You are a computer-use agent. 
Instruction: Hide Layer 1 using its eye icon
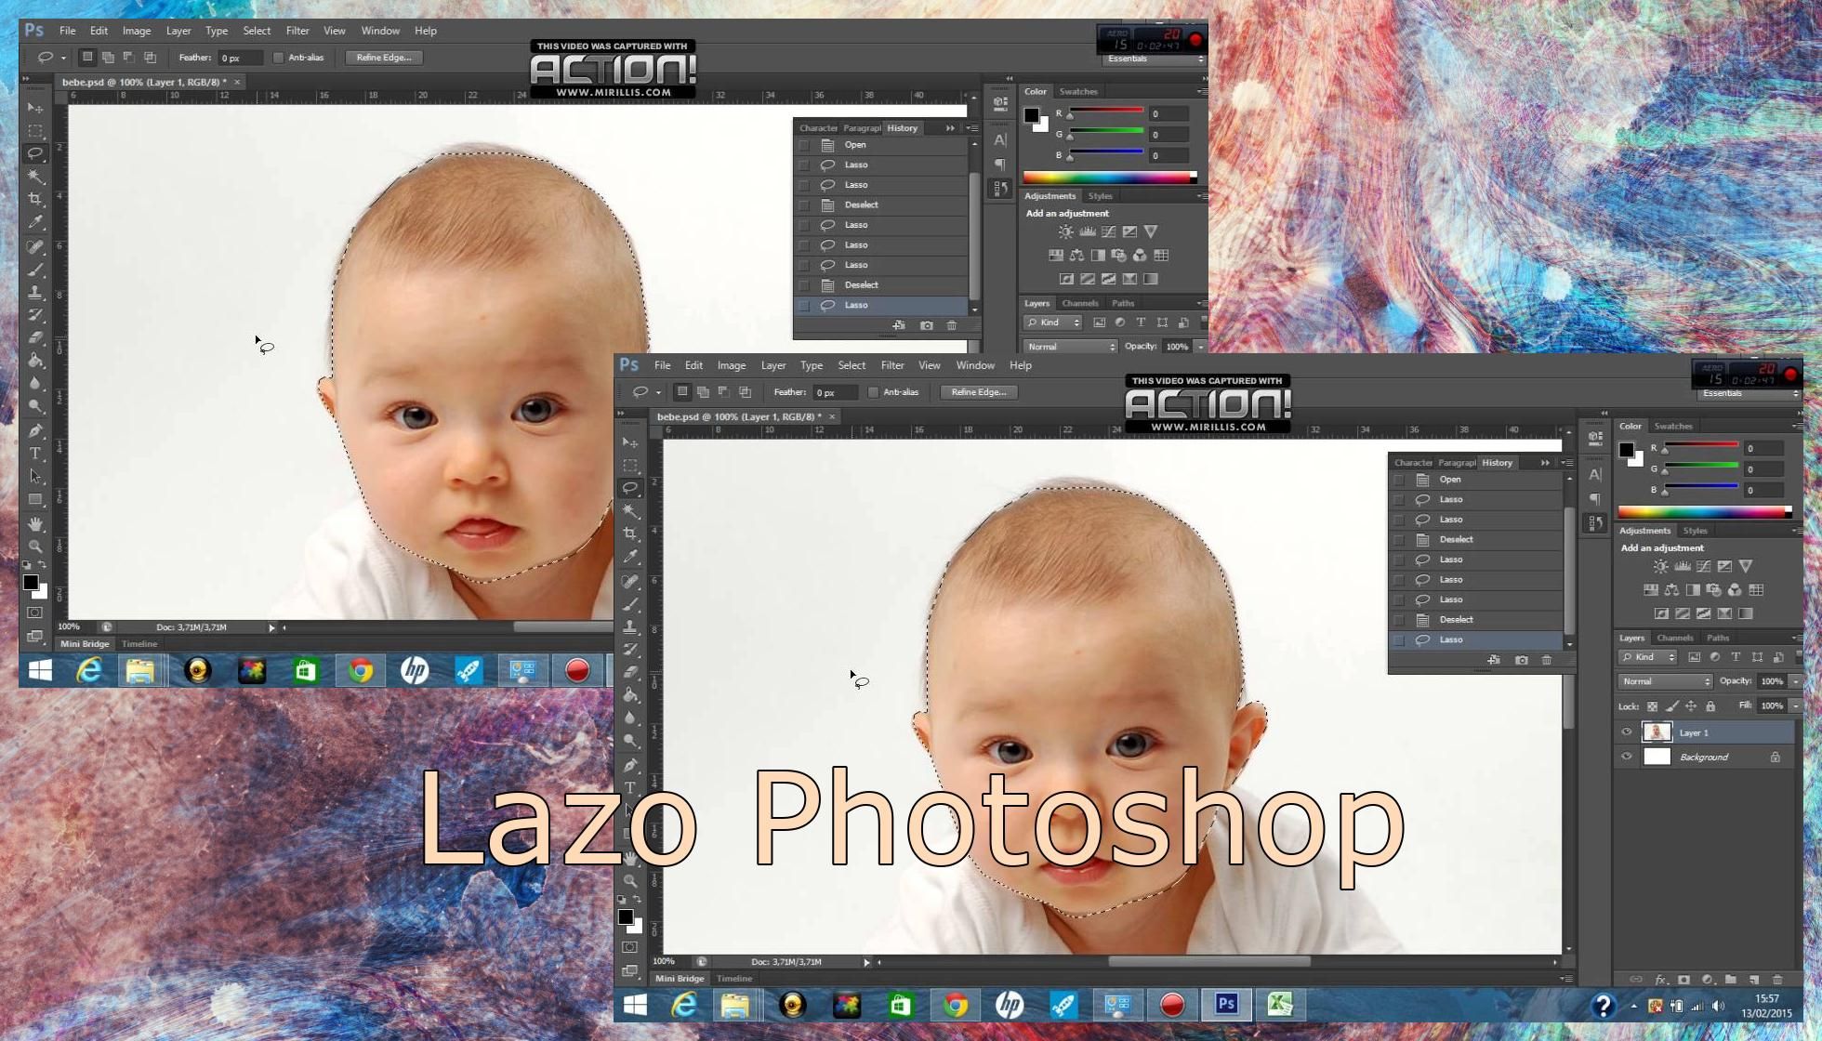(x=1627, y=732)
